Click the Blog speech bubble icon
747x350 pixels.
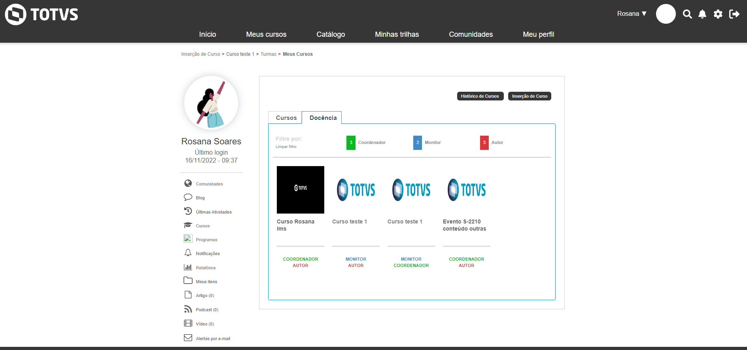click(188, 197)
